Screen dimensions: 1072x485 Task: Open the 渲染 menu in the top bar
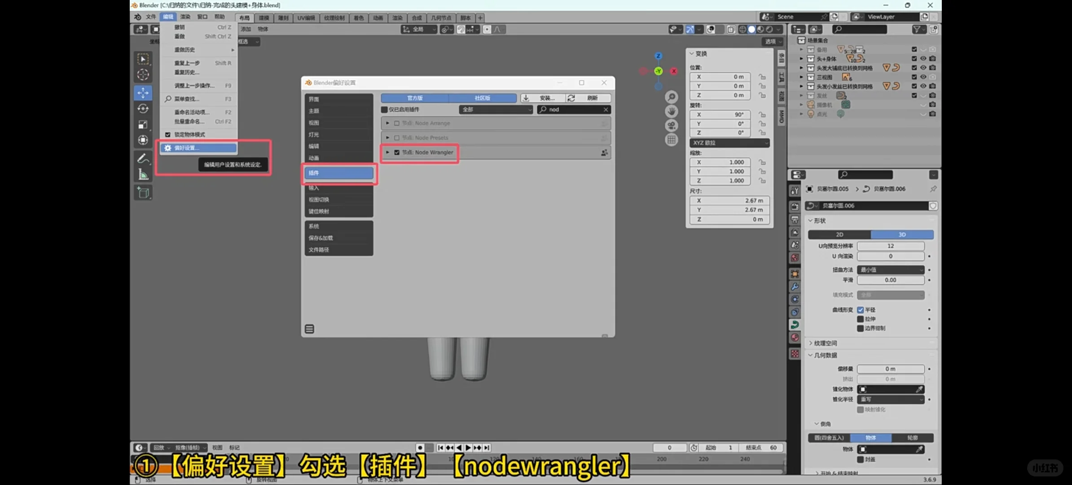point(185,16)
